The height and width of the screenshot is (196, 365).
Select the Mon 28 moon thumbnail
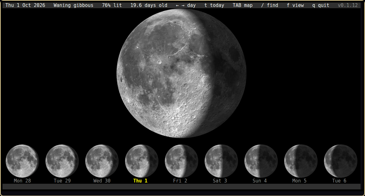(x=22, y=161)
